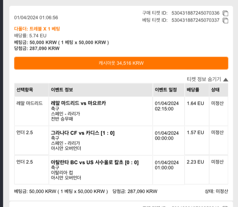Screen dimensions: 238x207
Task: Click the top 베팅금: 50,000 KRW line
Action: pyautogui.click(x=61, y=42)
